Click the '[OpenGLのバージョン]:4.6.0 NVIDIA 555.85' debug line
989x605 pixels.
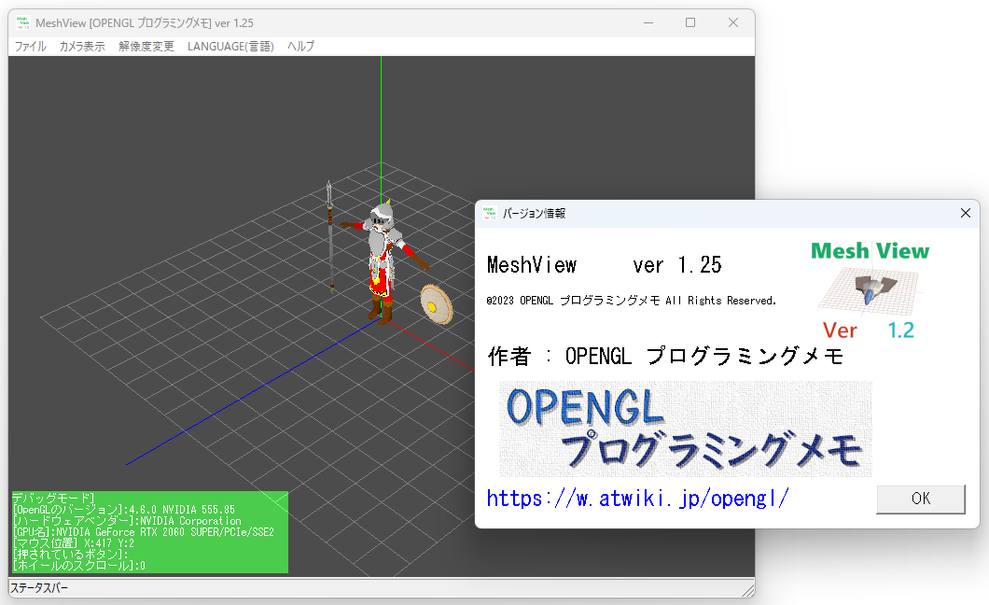123,510
